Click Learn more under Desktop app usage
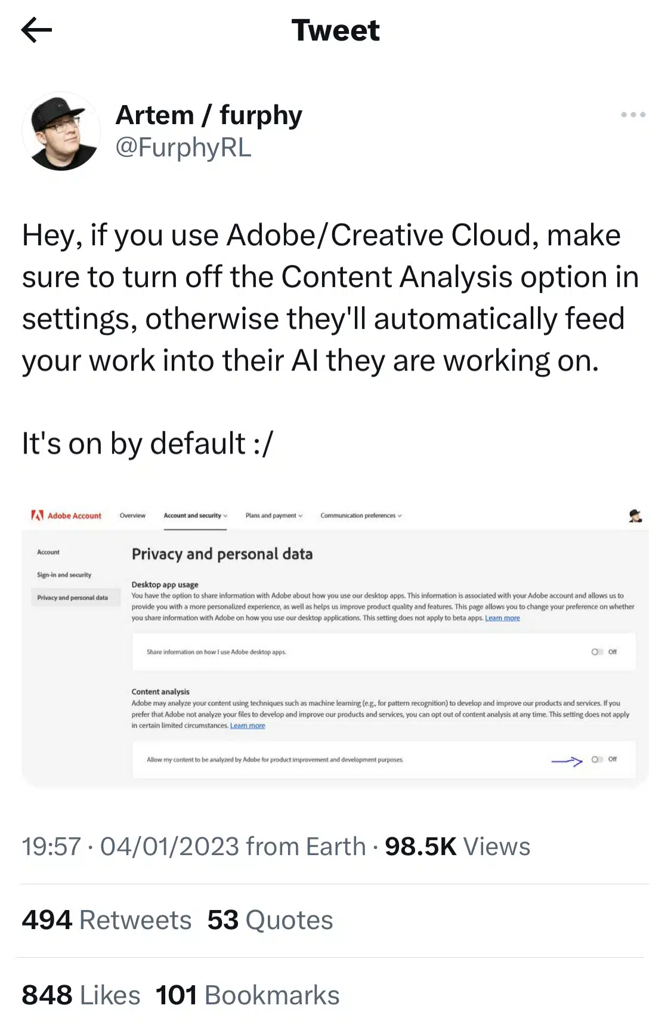 [502, 618]
